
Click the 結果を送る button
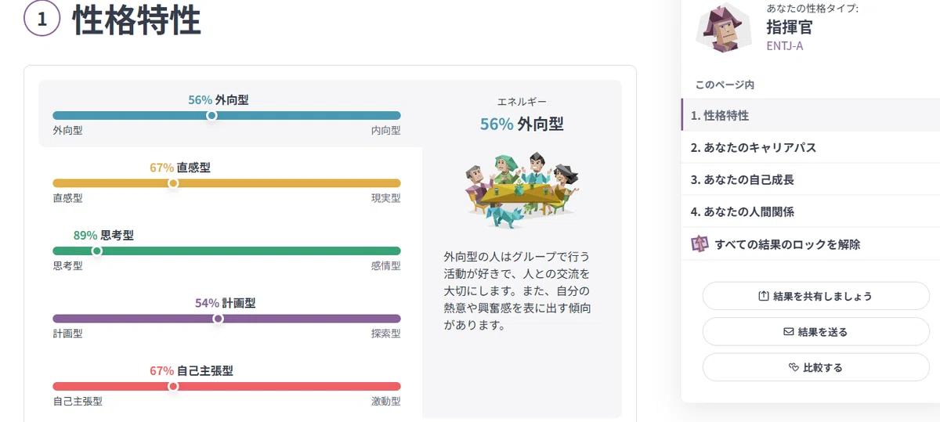pos(815,332)
